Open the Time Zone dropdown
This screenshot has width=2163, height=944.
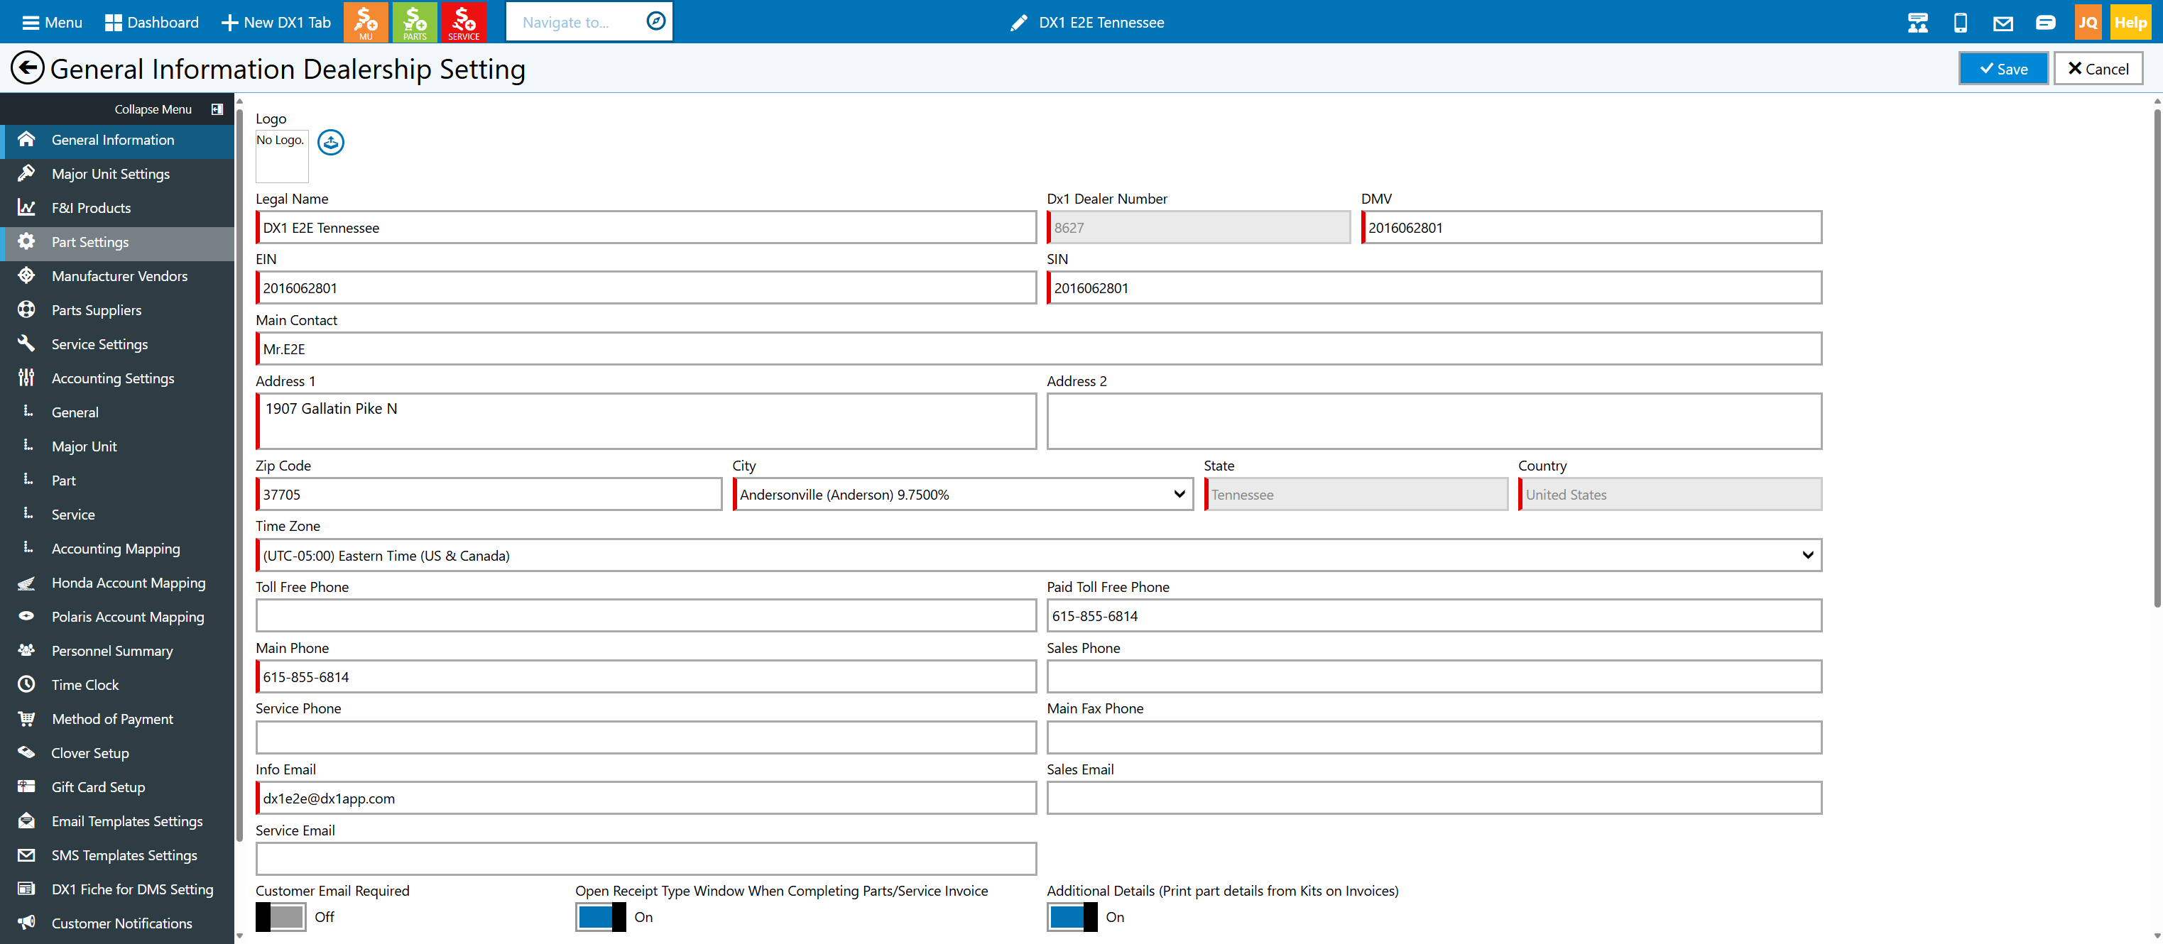[1039, 556]
